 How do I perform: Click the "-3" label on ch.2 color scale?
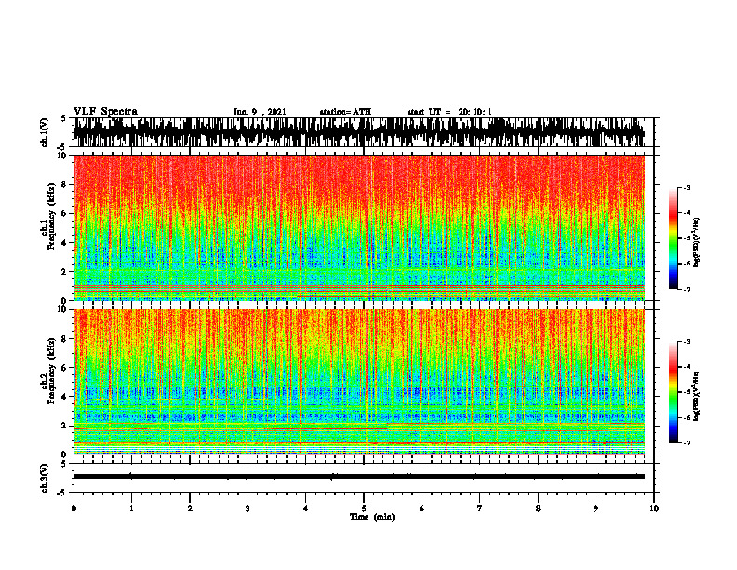(x=687, y=342)
